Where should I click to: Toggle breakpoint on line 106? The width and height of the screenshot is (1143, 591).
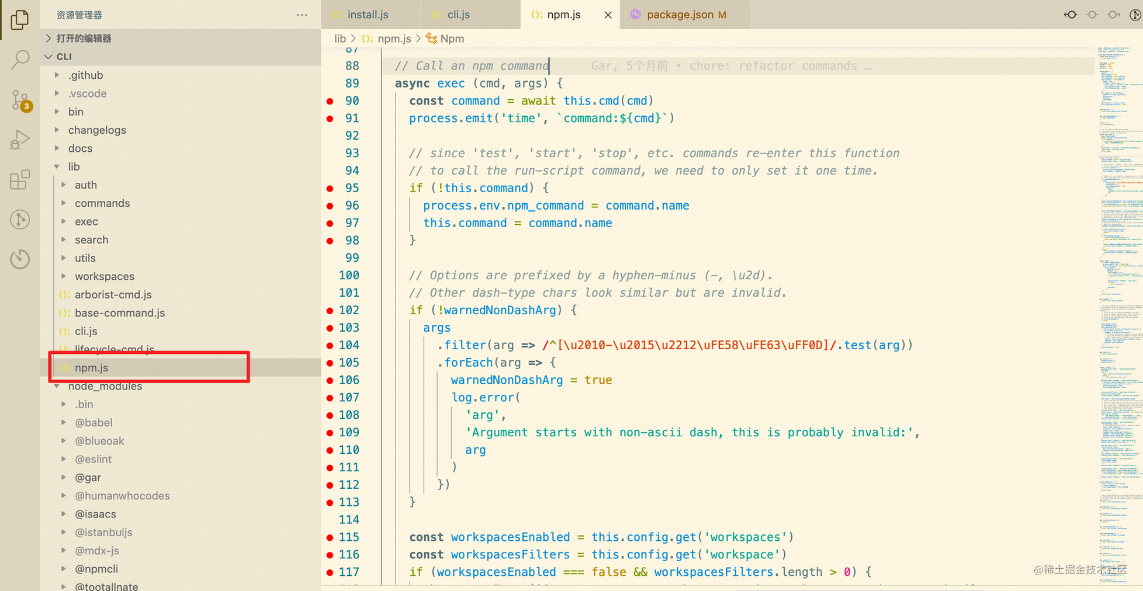click(330, 380)
